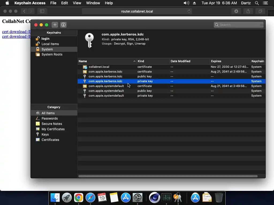Open Notification Center list icon

pos(265,3)
